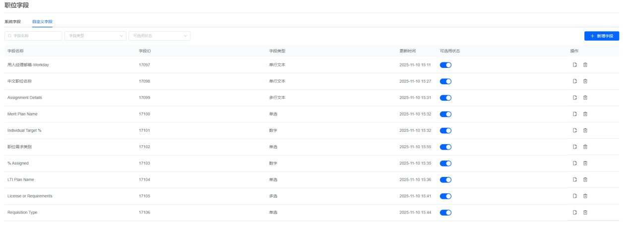The height and width of the screenshot is (225, 623).
Task: Toggle the Requisition Type switch
Action: (x=445, y=212)
